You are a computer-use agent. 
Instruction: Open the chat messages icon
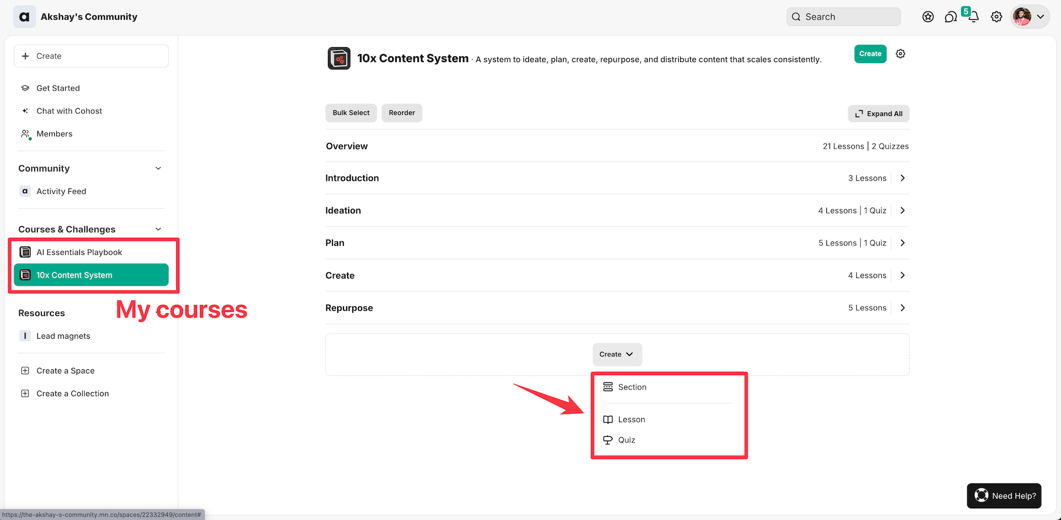click(x=951, y=17)
